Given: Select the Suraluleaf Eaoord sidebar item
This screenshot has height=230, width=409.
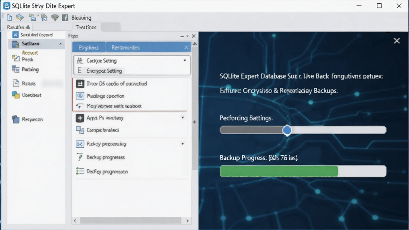Looking at the screenshot, I should (36, 35).
